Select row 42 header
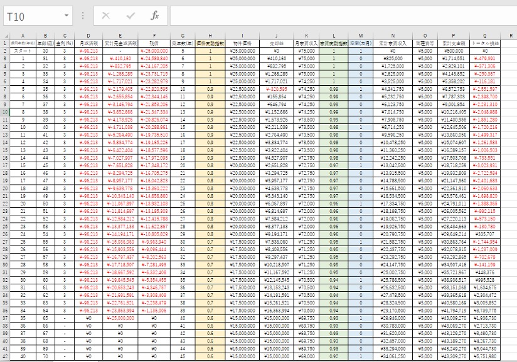This screenshot has height=362, width=517. point(5,356)
